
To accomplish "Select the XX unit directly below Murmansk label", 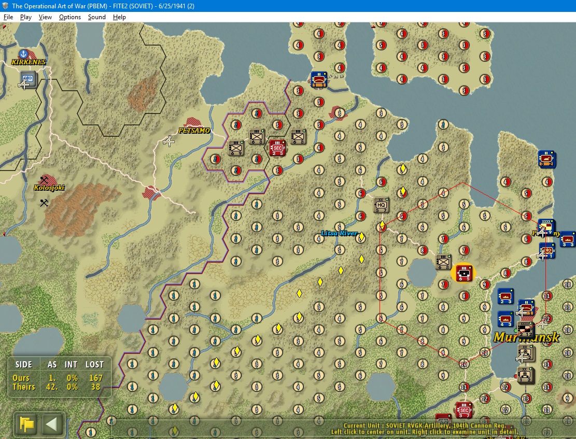I will click(526, 352).
